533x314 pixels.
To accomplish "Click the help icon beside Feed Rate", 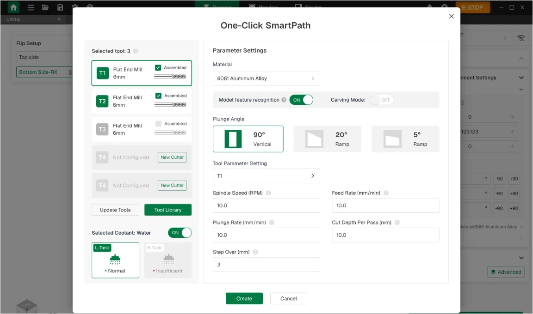I will (x=386, y=193).
